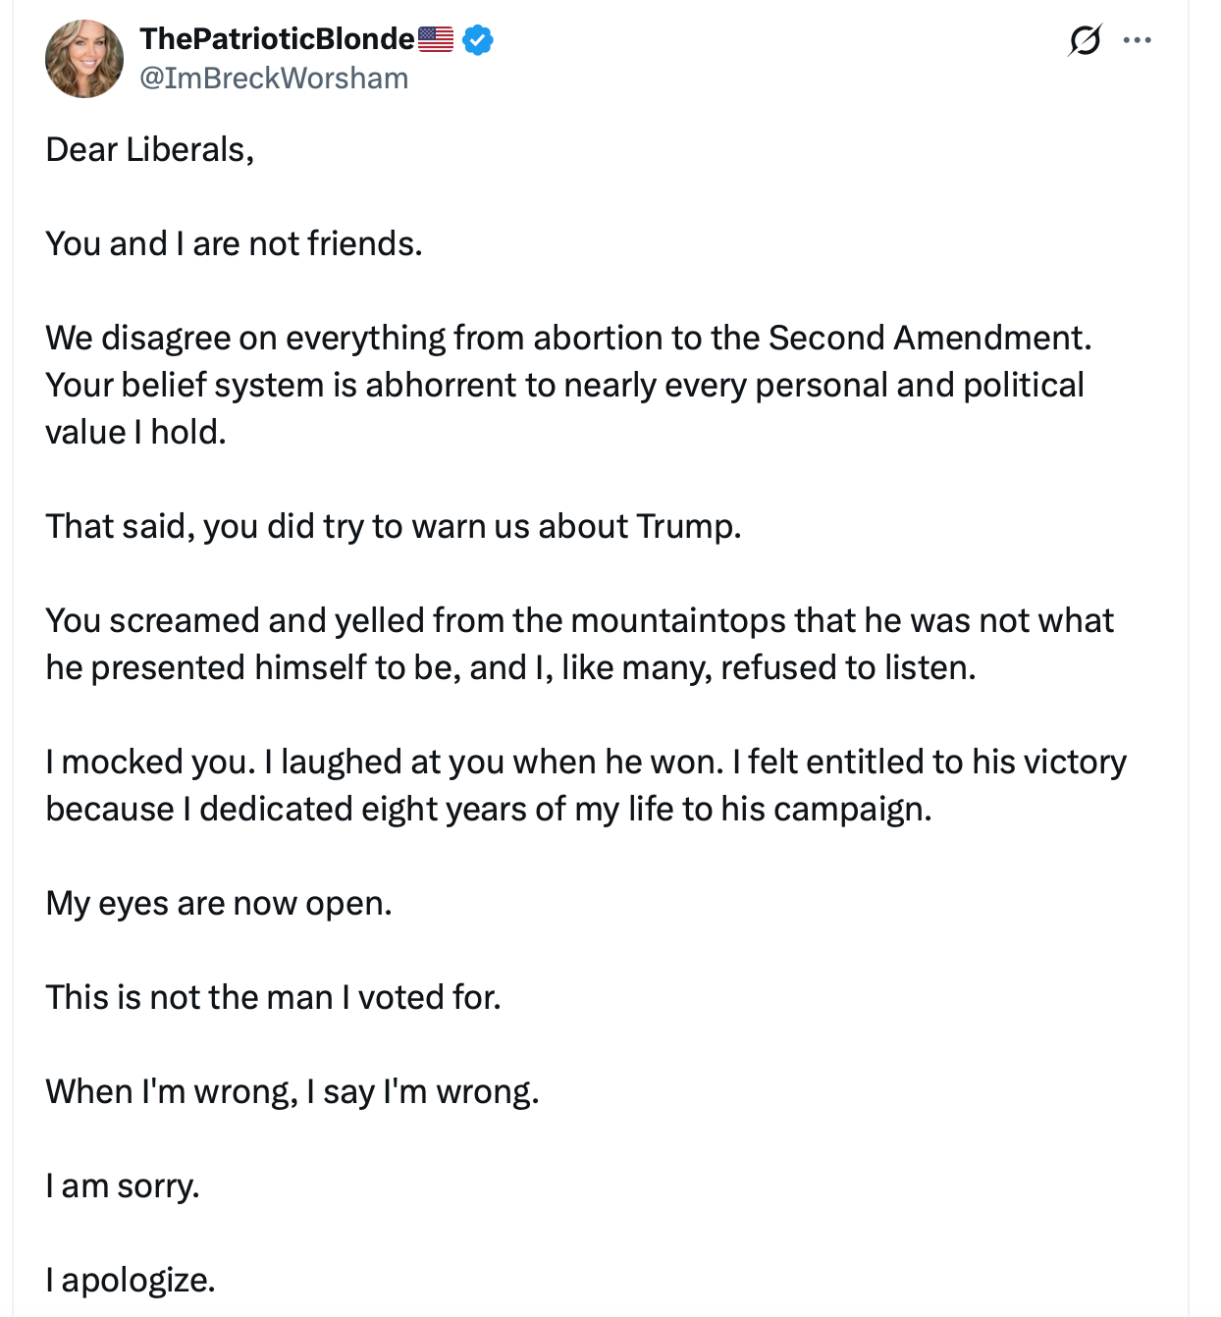Click the line about warning us about Trump
This screenshot has width=1221, height=1317.
[393, 527]
